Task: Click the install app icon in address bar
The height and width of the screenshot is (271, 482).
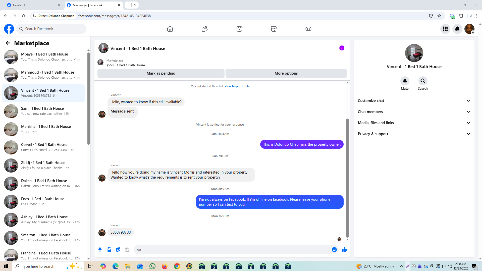Action: [x=431, y=16]
